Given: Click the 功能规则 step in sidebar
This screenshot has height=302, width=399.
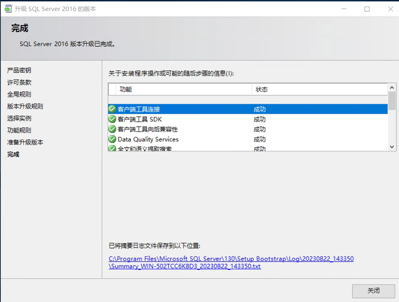Looking at the screenshot, I should tap(19, 130).
